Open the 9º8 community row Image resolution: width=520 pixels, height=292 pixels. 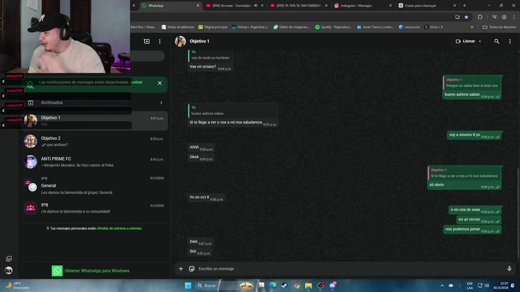pyautogui.click(x=94, y=208)
